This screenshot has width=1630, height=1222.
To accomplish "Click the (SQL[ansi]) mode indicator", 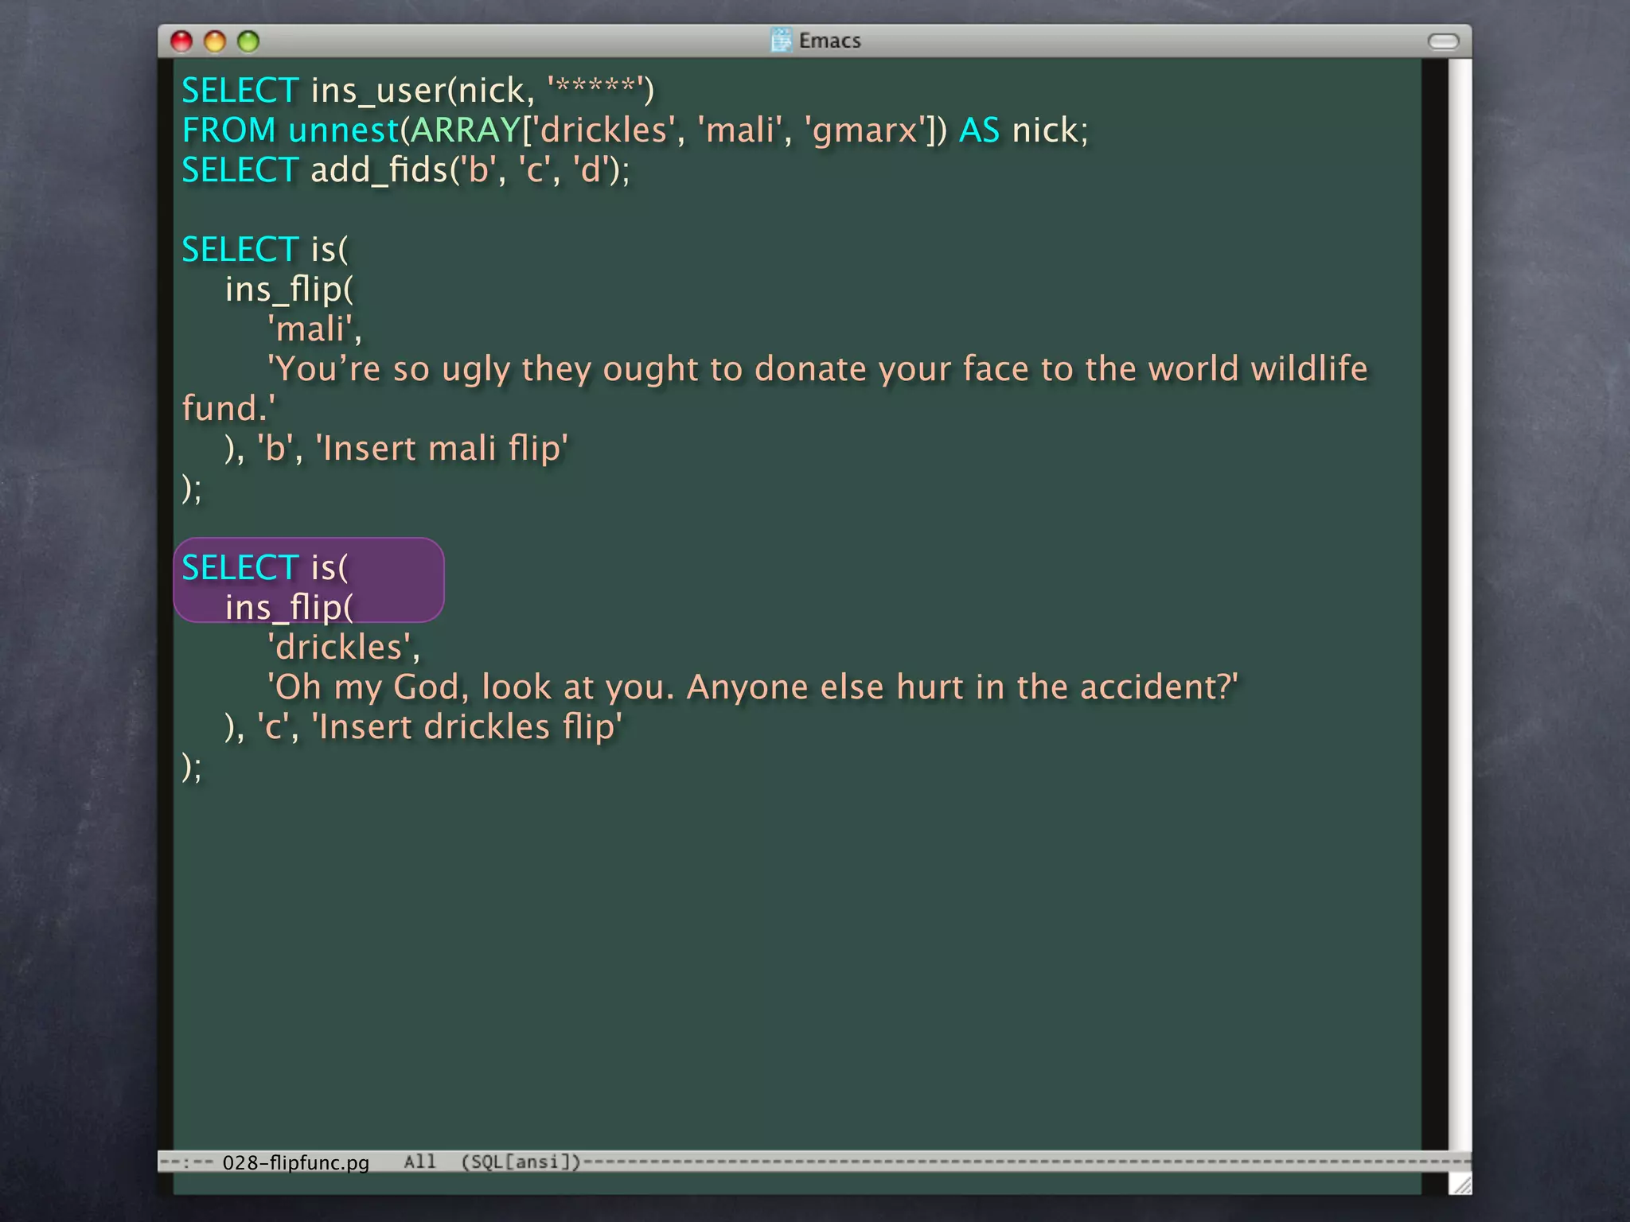I will click(521, 1162).
